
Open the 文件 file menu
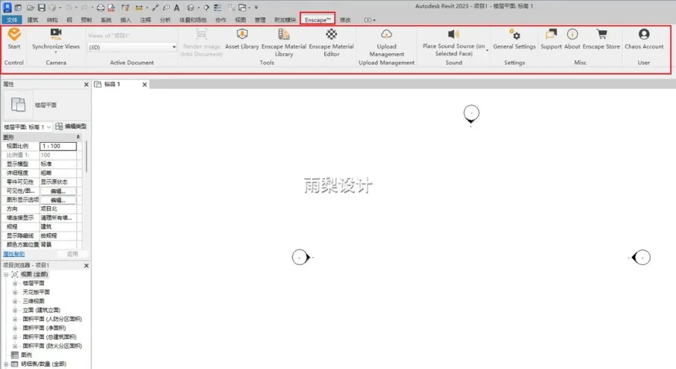tap(12, 20)
